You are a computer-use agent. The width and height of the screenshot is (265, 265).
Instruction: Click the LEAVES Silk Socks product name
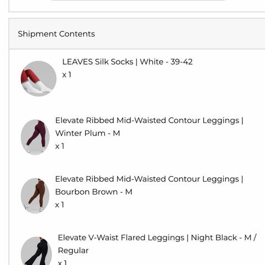98,62
